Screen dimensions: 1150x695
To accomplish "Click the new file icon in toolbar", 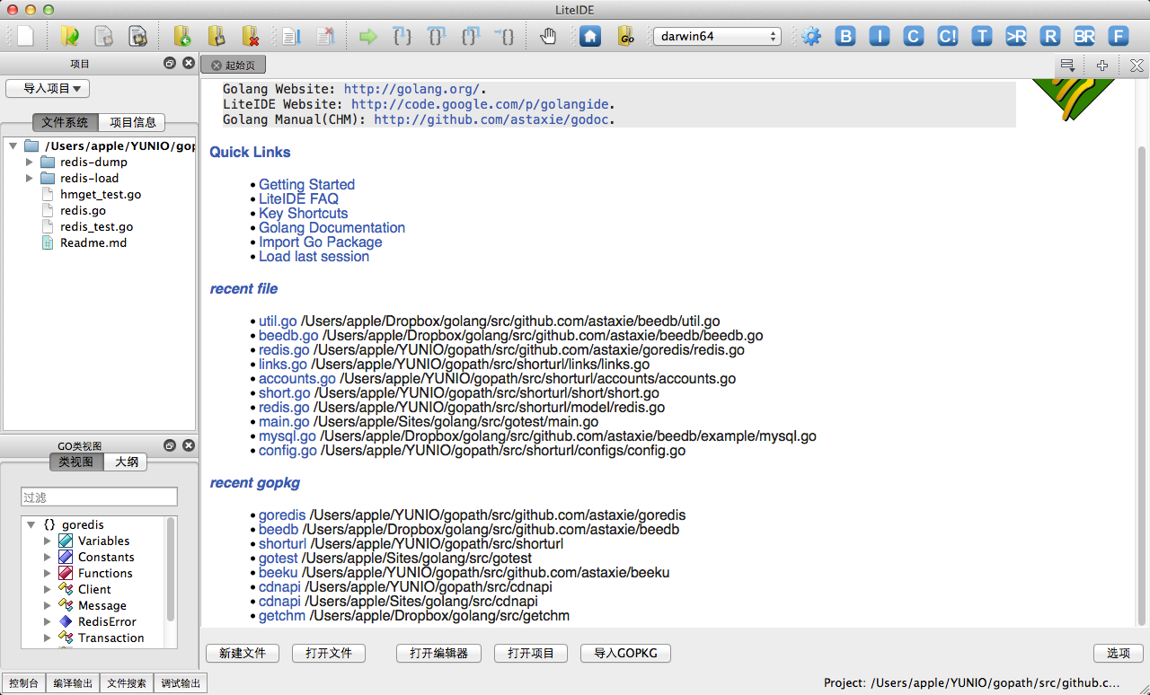I will point(25,37).
